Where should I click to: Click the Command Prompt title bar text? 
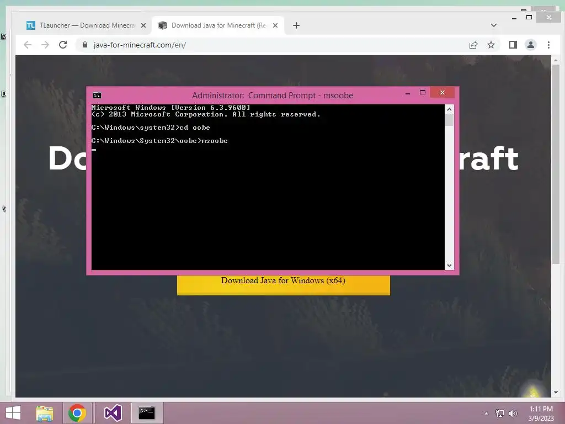pos(273,96)
